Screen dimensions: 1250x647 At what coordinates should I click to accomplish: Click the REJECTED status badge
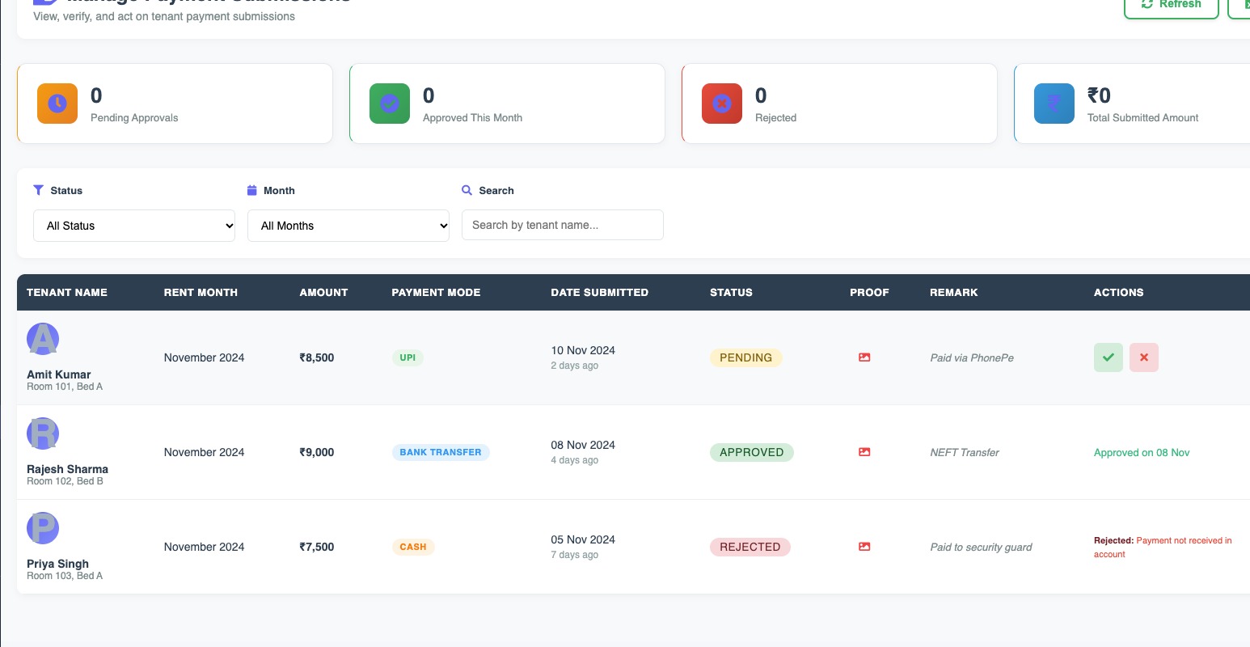click(x=750, y=547)
